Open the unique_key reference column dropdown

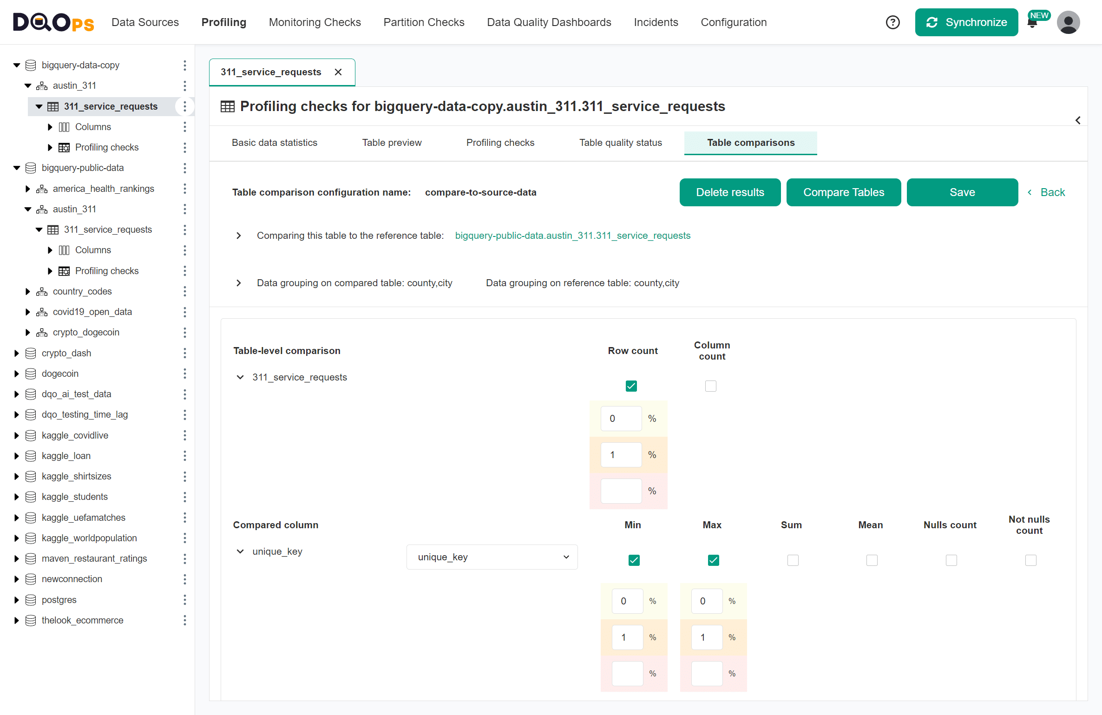(492, 557)
